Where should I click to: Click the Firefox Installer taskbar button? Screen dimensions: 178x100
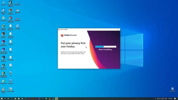[x=56, y=99]
